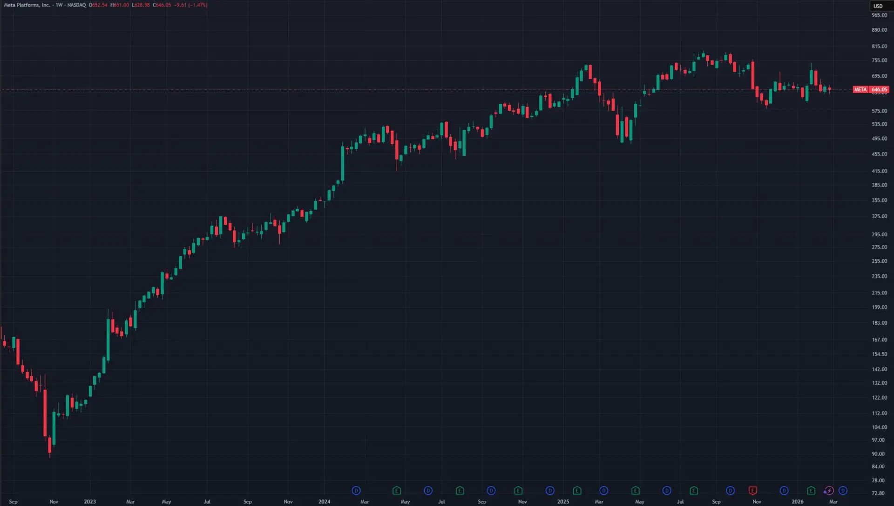This screenshot has width=894, height=506.
Task: Click the leftmost Sep label on time axis
Action: [14, 502]
